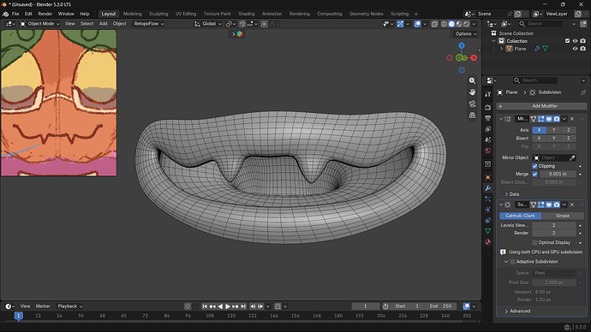Open Subdivision modifier extra options arrow
Image resolution: width=591 pixels, height=332 pixels.
[564, 205]
